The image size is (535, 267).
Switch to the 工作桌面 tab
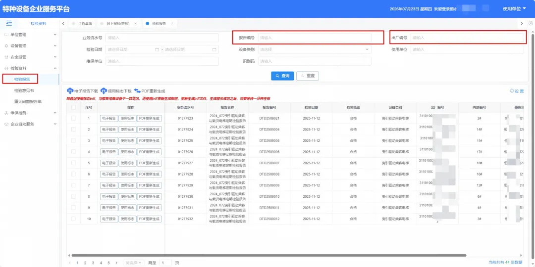pyautogui.click(x=82, y=24)
